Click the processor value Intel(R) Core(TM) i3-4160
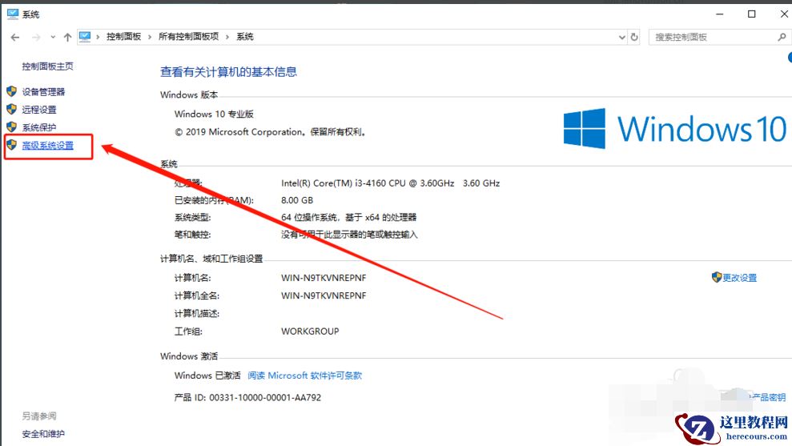The height and width of the screenshot is (446, 792). 391,183
